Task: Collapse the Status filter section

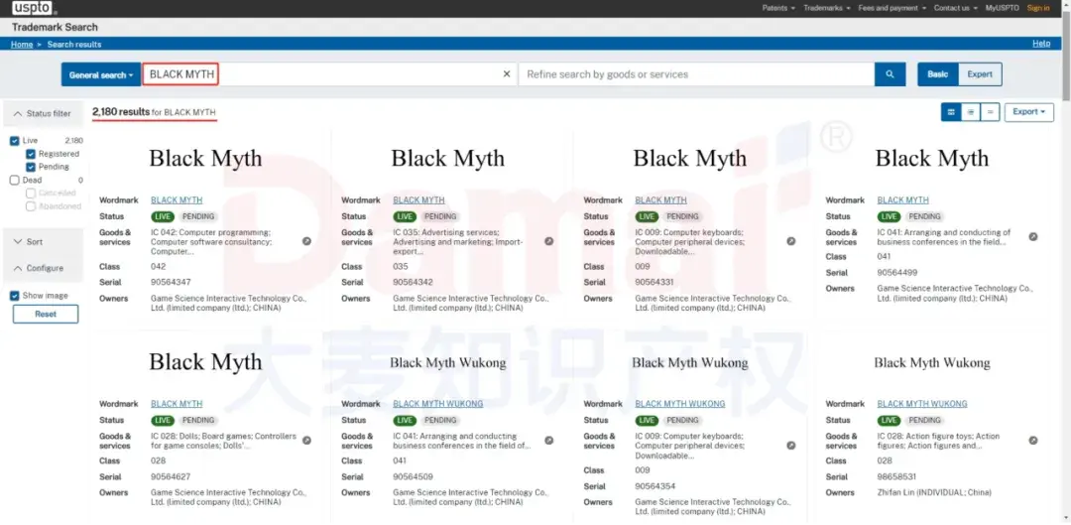Action: (43, 113)
